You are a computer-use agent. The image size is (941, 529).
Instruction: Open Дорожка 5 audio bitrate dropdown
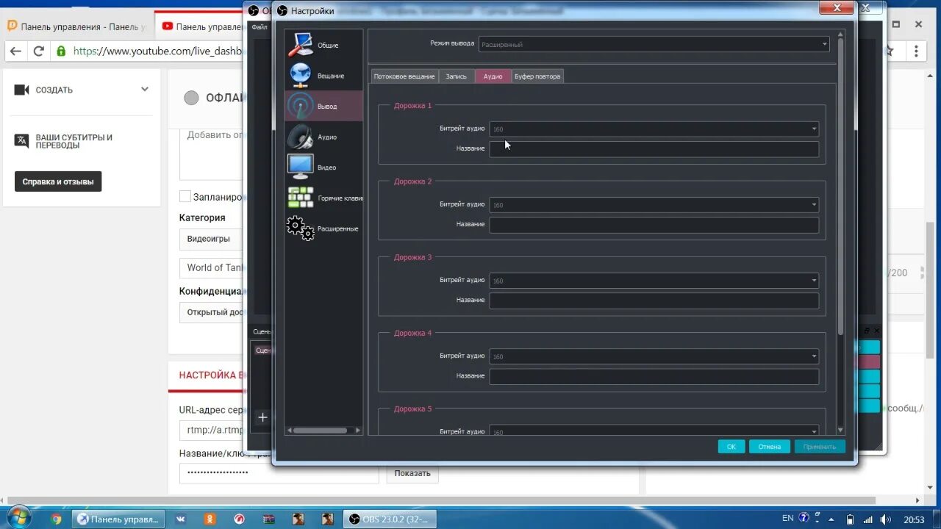pos(654,431)
